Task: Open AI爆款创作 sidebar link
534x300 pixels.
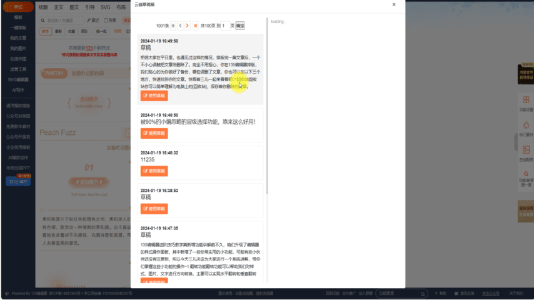Action: pyautogui.click(x=18, y=157)
